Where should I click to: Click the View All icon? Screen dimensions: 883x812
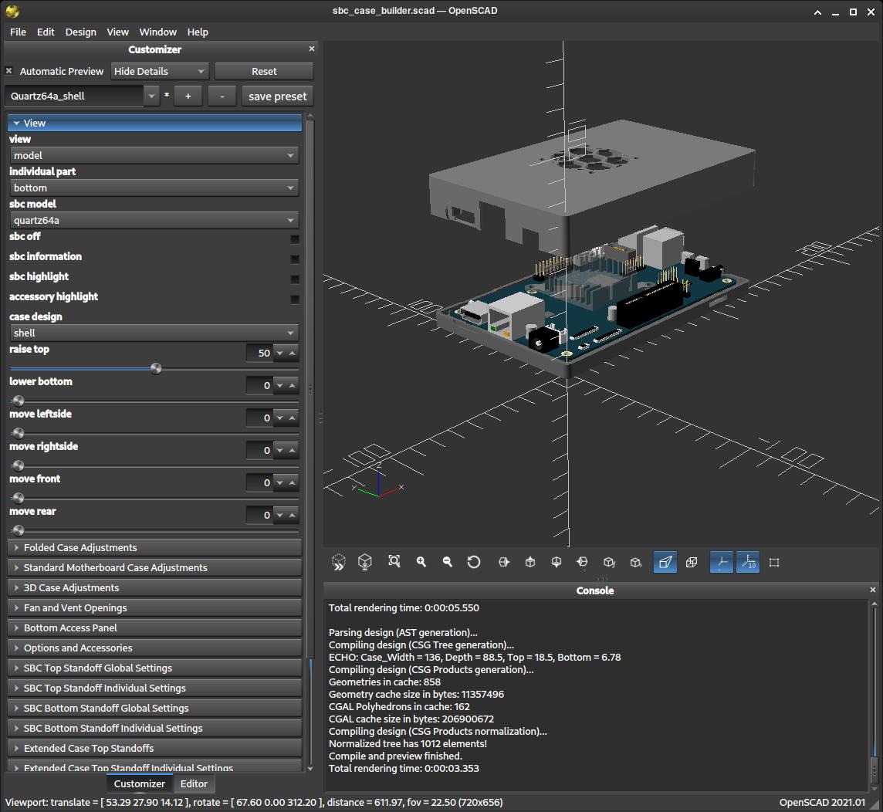tap(394, 562)
